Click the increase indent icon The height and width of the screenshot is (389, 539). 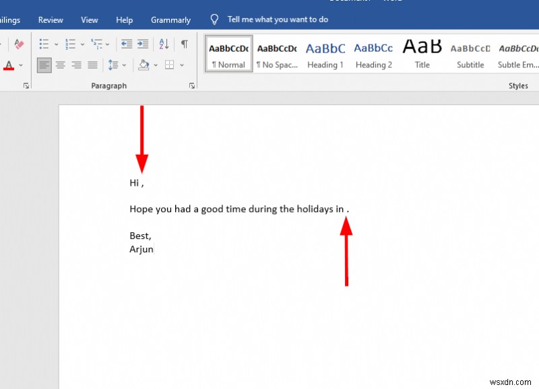pos(142,43)
